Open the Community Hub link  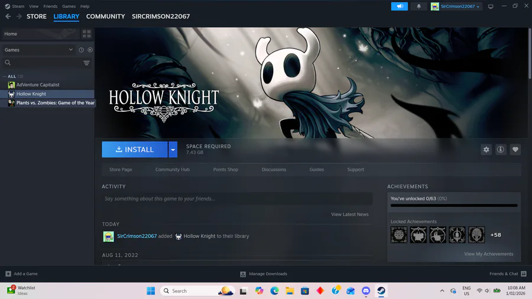[173, 170]
